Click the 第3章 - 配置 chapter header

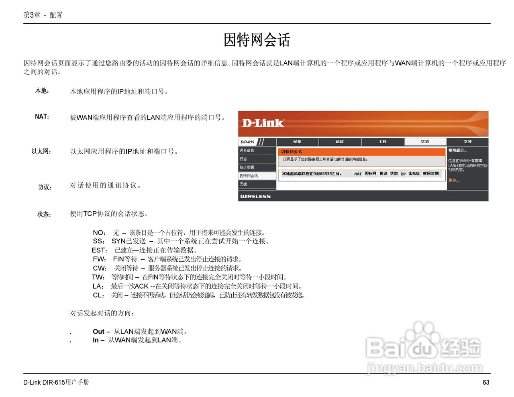pos(43,15)
